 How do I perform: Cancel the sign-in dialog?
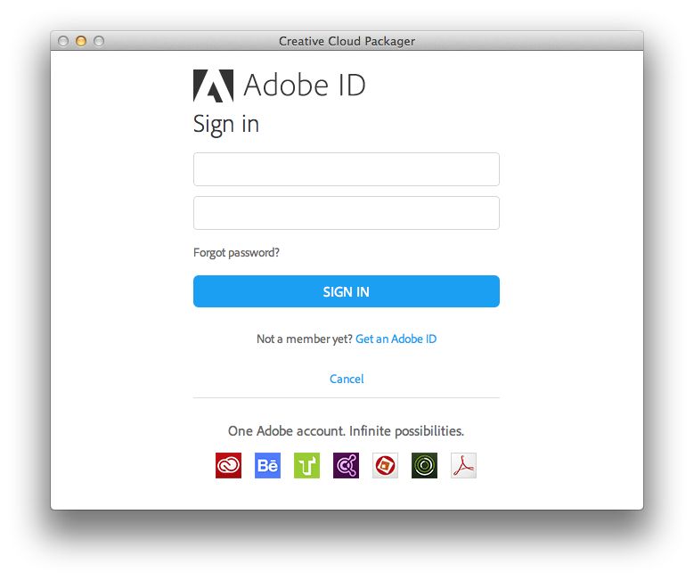[347, 380]
